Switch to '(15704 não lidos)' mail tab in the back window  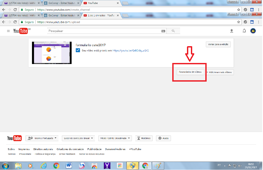(x=22, y=3)
